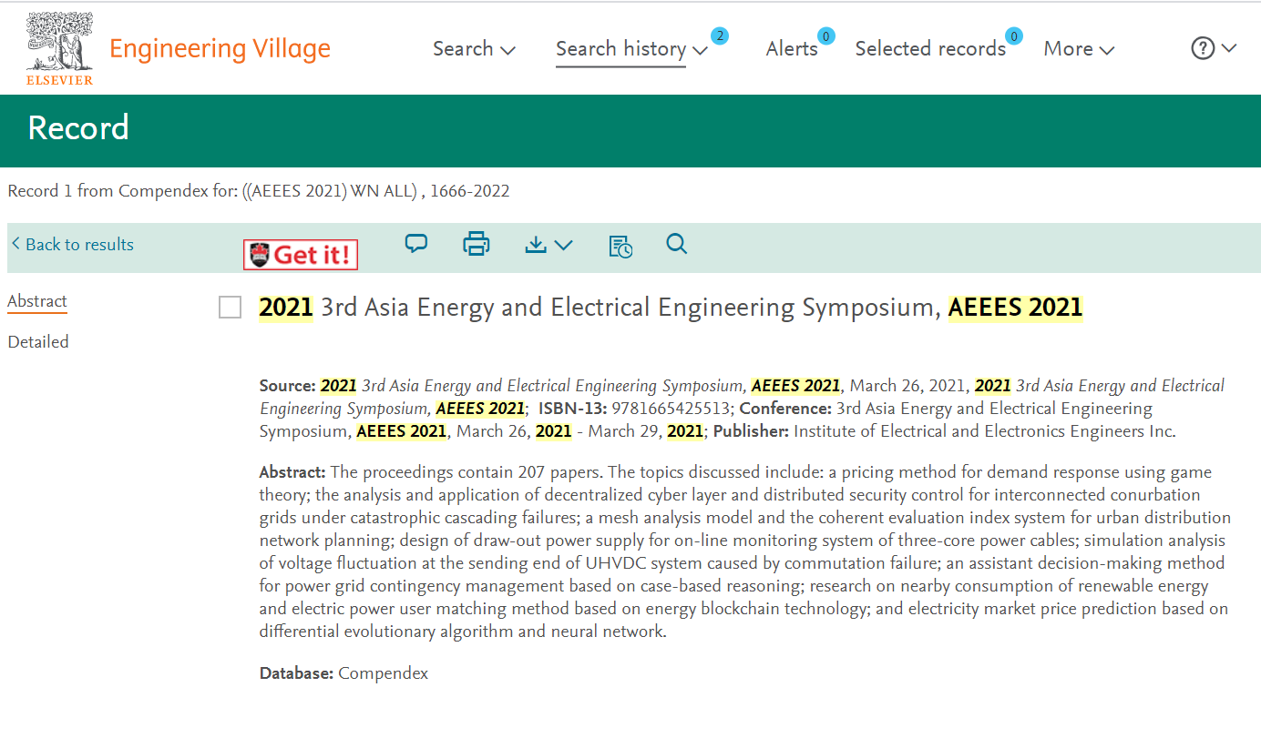Switch to the Detailed view tab
Image resolution: width=1261 pixels, height=738 pixels.
[38, 342]
